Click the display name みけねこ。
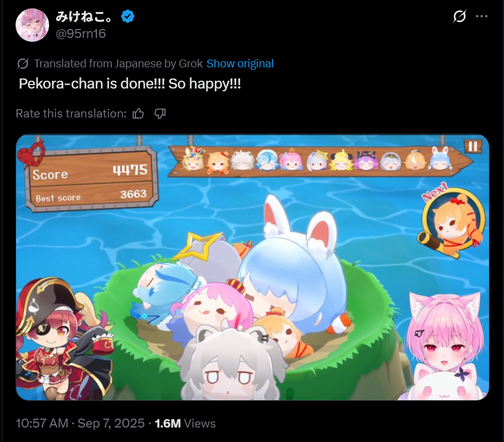The image size is (504, 442). pos(84,16)
